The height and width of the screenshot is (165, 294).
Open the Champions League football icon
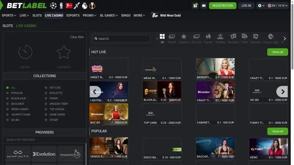point(53,5)
